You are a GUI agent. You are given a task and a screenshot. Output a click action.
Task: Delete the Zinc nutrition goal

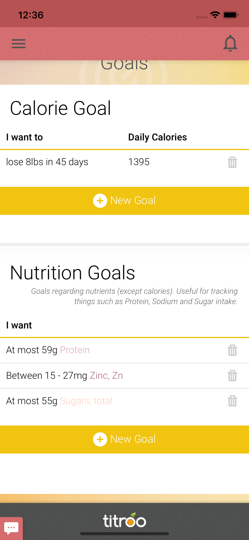click(232, 376)
